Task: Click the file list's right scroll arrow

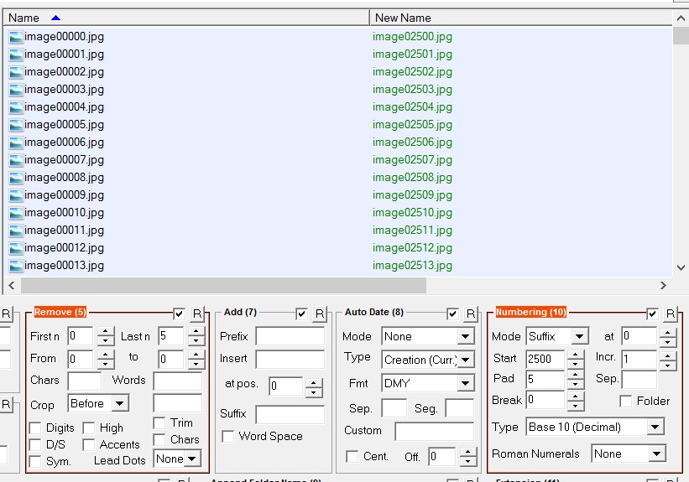Action: coord(663,286)
